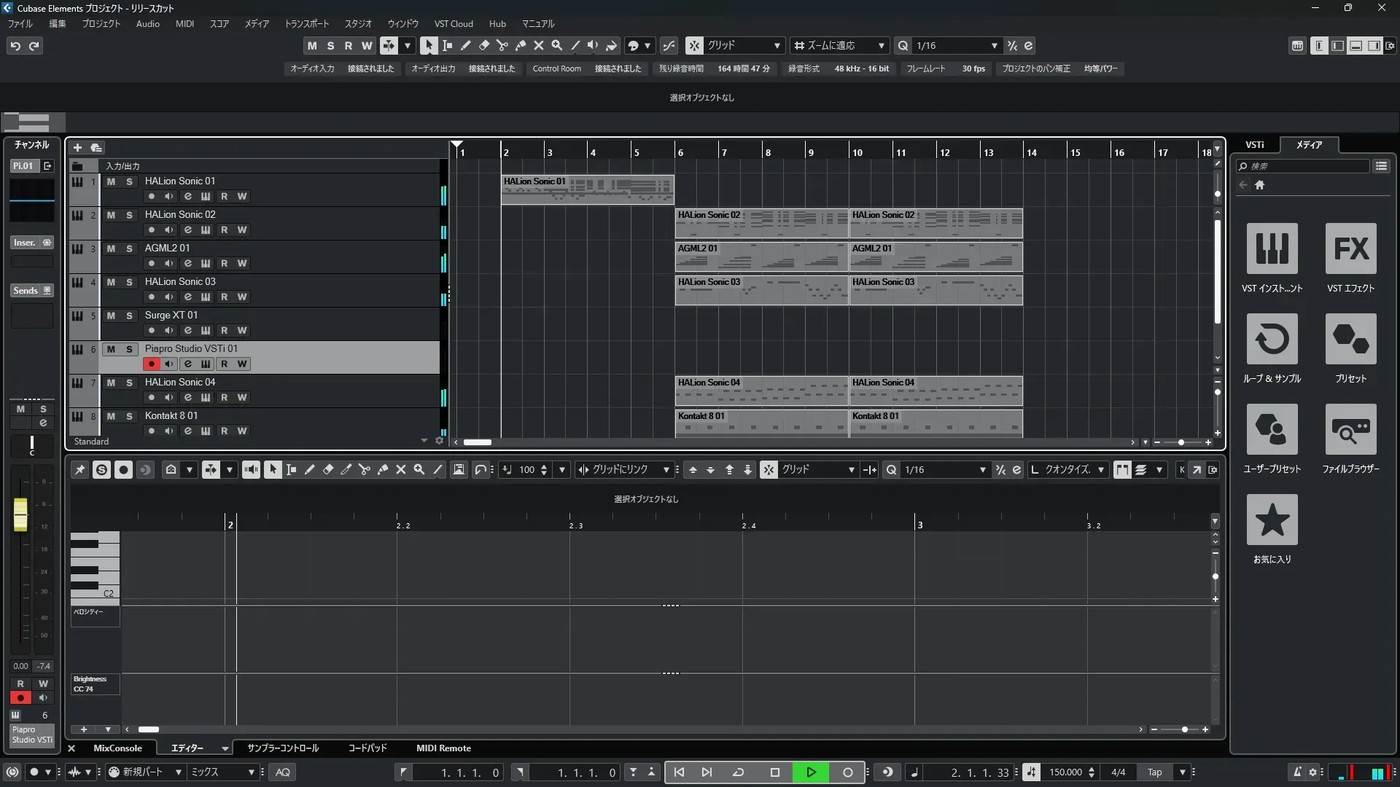
Task: Select HALion Sonic 01 MIDI part in timeline
Action: 587,189
